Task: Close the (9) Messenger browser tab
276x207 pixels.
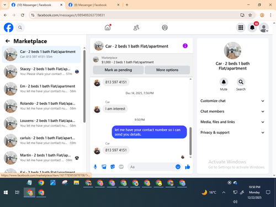Action: point(119,5)
